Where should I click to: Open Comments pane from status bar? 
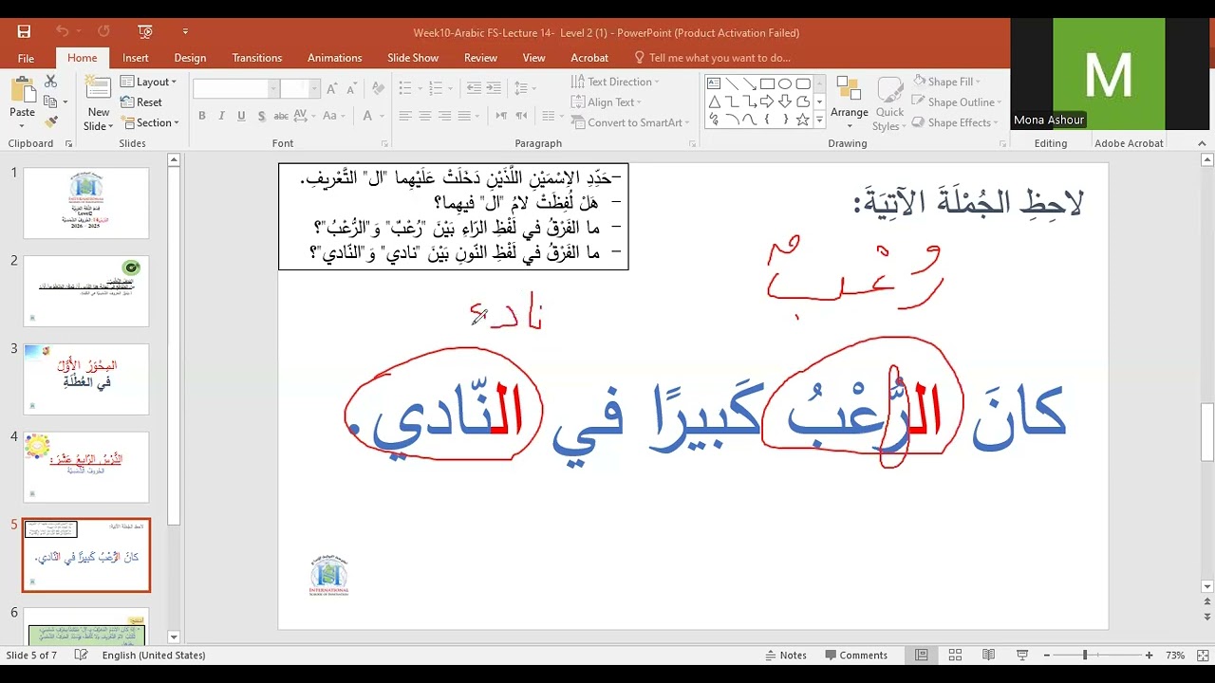coord(856,655)
